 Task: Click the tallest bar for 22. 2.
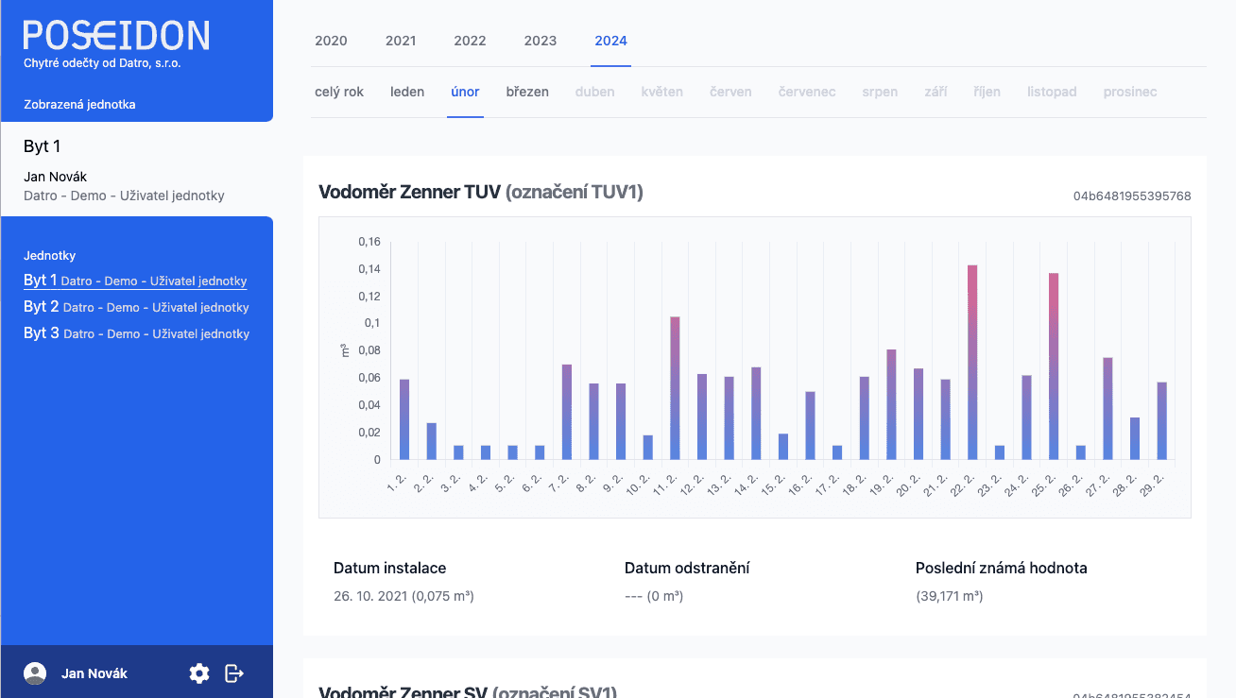click(x=972, y=363)
